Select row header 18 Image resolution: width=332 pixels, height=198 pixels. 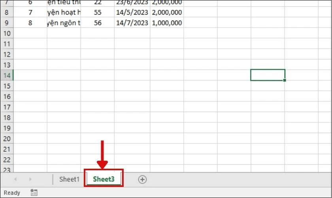pos(7,118)
